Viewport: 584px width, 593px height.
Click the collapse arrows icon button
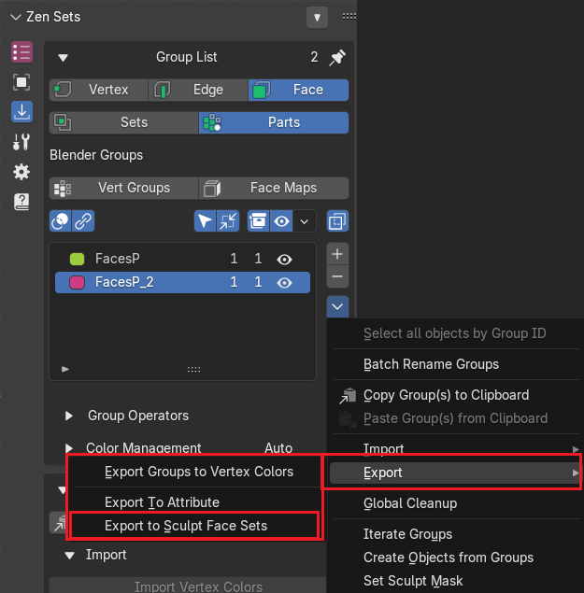click(x=228, y=221)
